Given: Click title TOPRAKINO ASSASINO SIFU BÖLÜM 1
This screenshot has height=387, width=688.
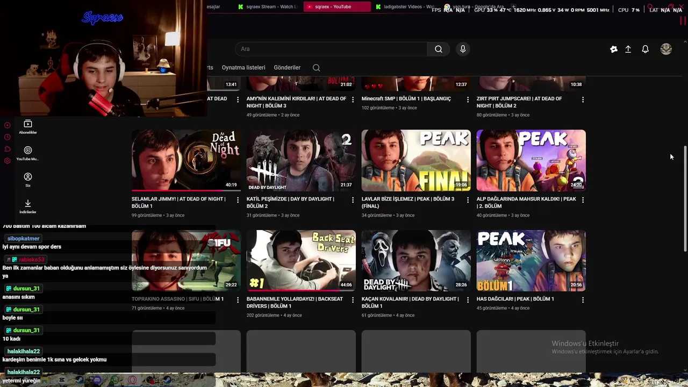Looking at the screenshot, I should pyautogui.click(x=177, y=299).
